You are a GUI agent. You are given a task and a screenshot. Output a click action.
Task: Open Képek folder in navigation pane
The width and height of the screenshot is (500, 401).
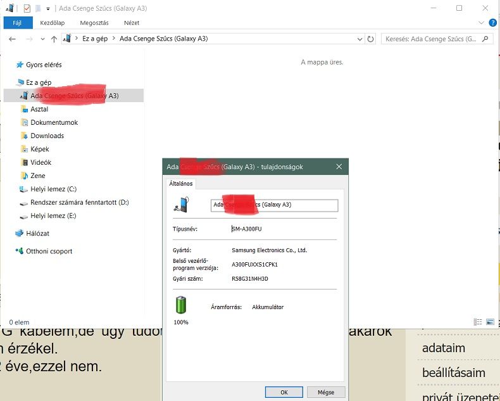point(40,149)
